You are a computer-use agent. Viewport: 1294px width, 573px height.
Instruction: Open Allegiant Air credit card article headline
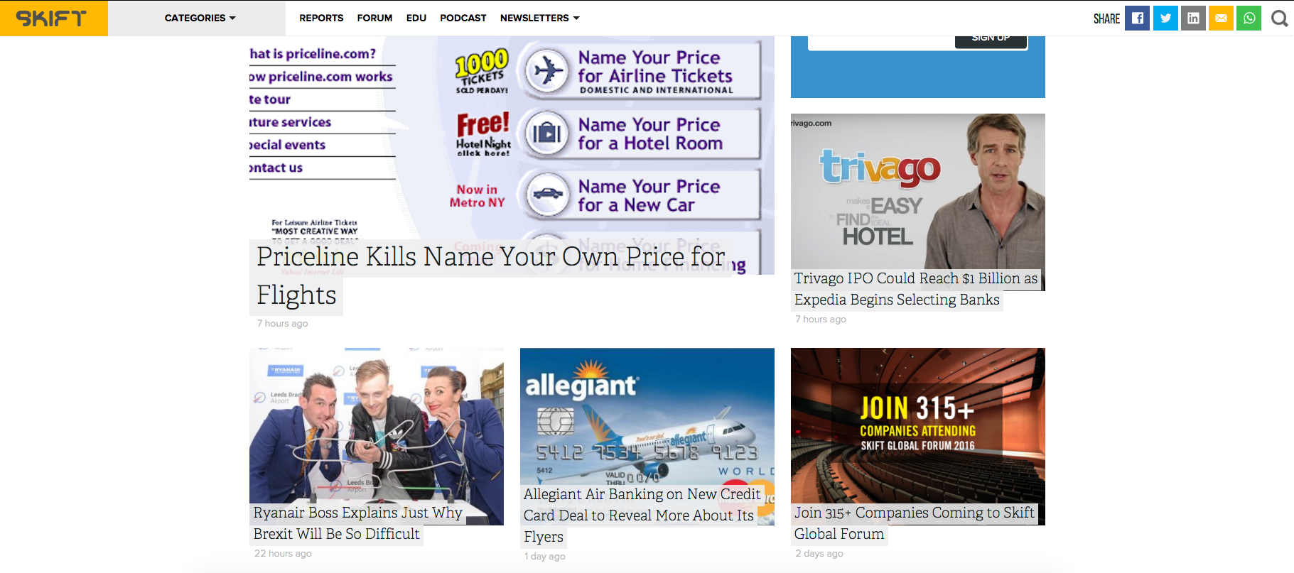642,515
